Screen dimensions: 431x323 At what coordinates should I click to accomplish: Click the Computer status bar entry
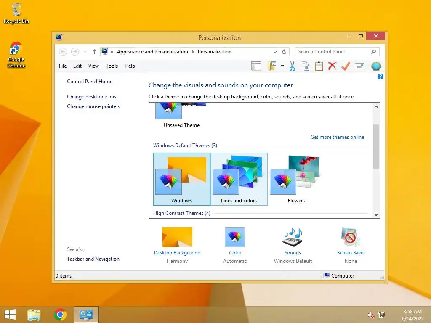(339, 276)
